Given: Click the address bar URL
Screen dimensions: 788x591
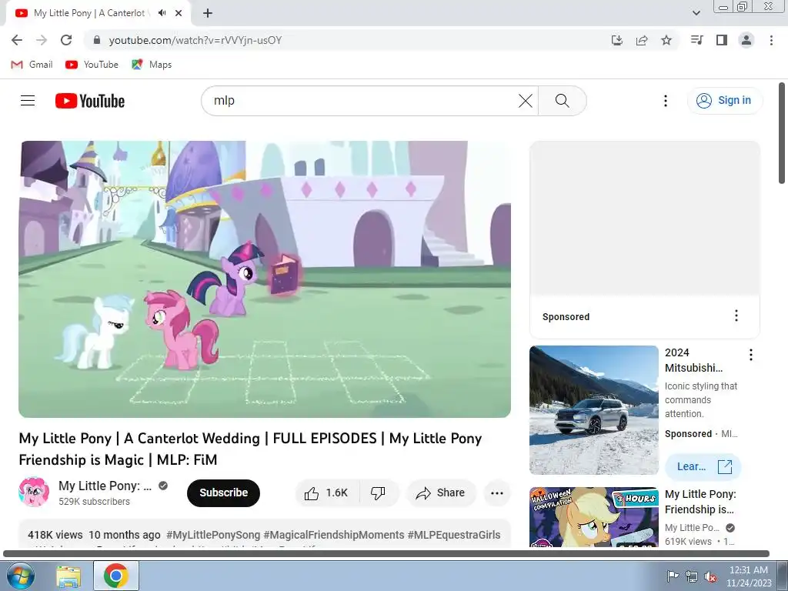Looking at the screenshot, I should (195, 40).
